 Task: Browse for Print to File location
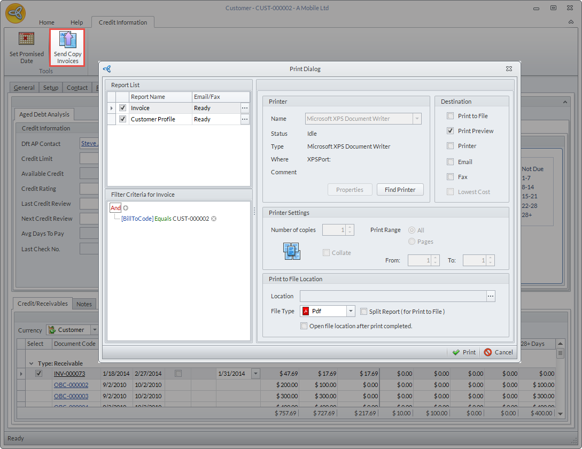(x=491, y=296)
